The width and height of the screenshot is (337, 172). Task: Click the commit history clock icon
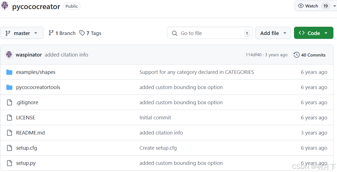296,55
